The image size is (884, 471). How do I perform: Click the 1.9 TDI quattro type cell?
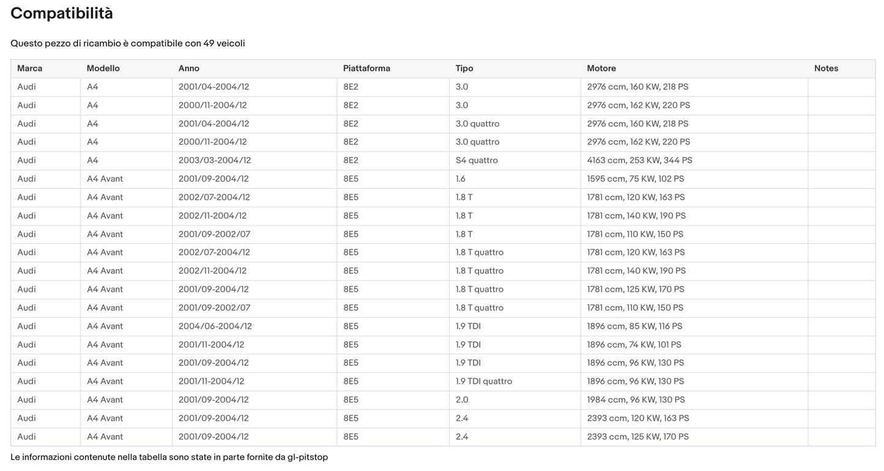pos(515,381)
